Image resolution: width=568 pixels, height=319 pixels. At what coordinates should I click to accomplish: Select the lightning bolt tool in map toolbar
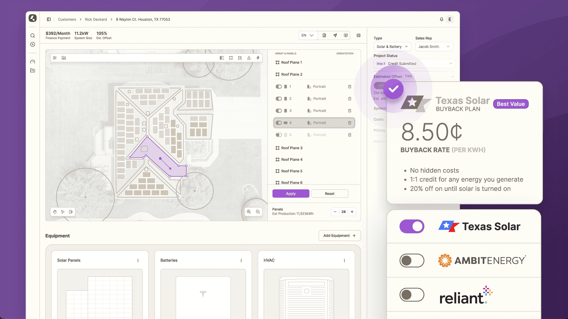258,58
